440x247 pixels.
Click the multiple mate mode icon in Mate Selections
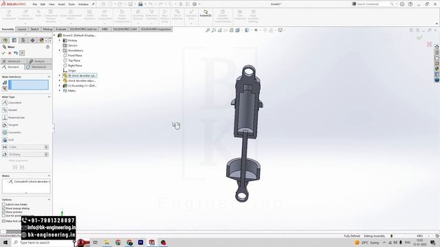(x=5, y=88)
